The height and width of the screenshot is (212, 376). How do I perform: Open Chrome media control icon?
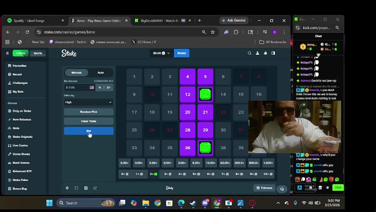click(265, 32)
